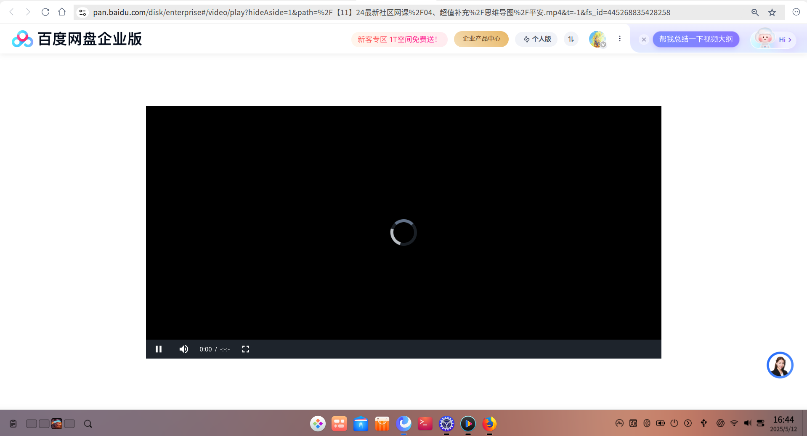Open the Wi-Fi network tray icon
807x436 pixels.
[x=734, y=423]
